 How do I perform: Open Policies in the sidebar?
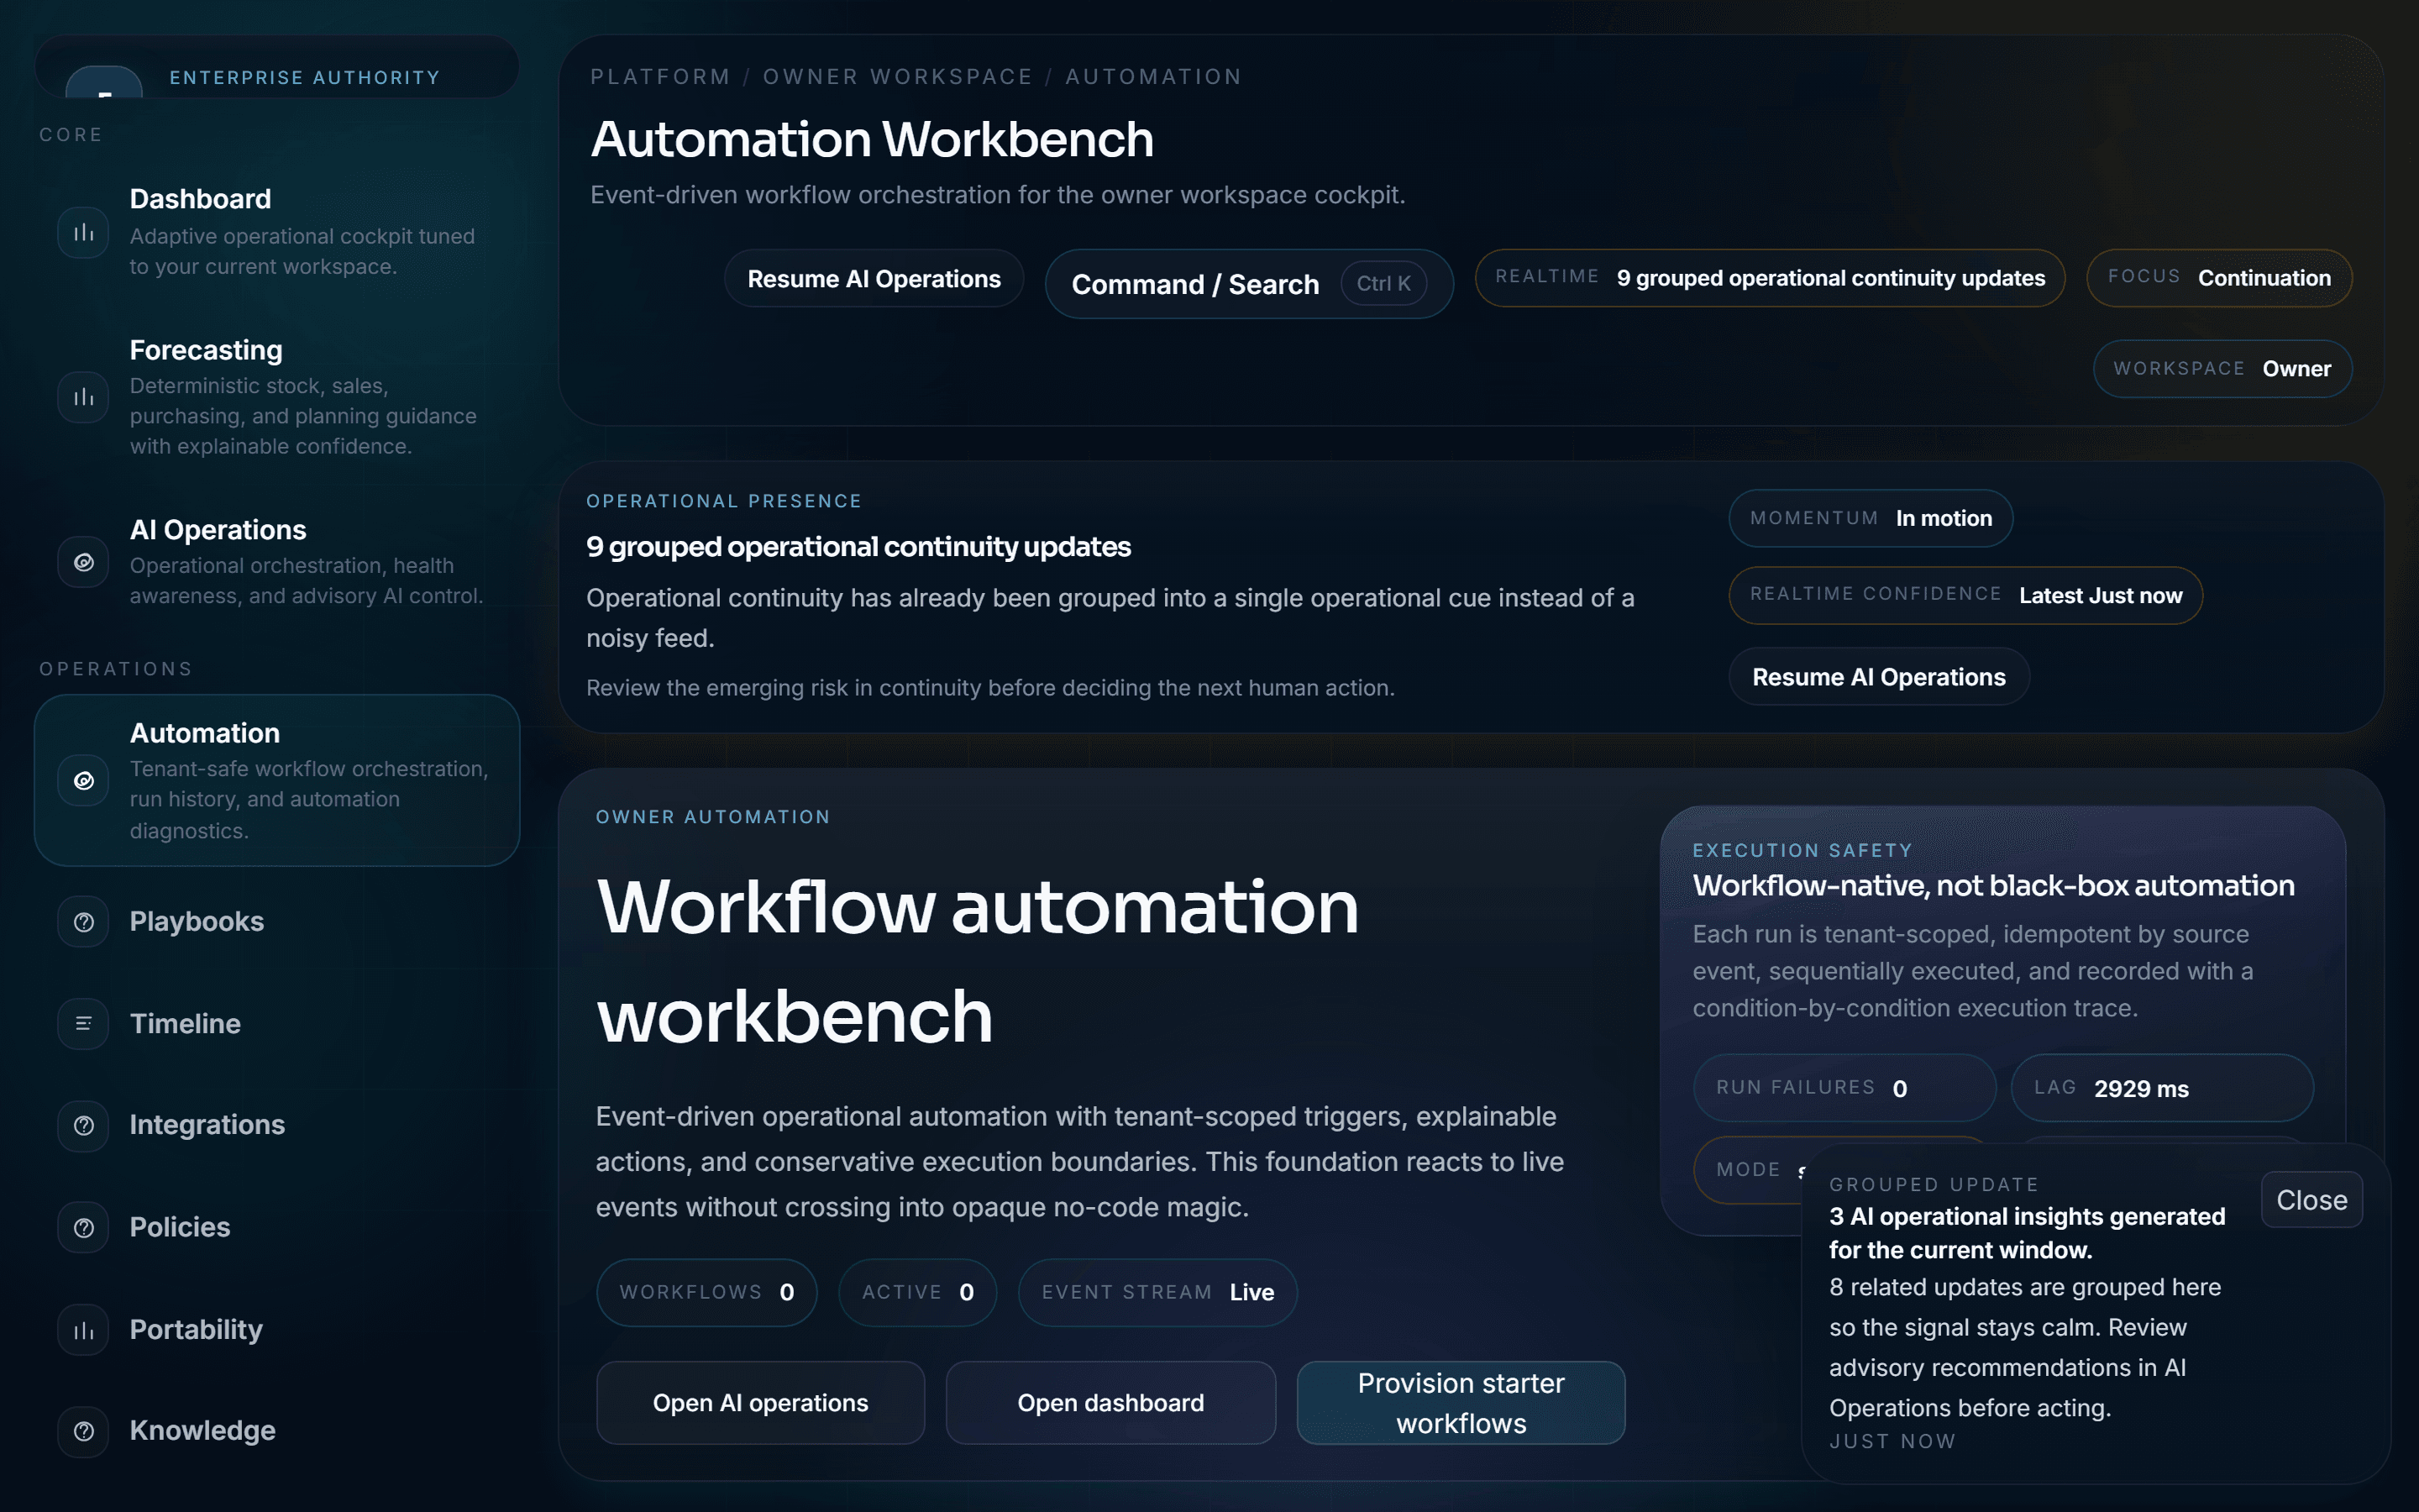tap(277, 1227)
